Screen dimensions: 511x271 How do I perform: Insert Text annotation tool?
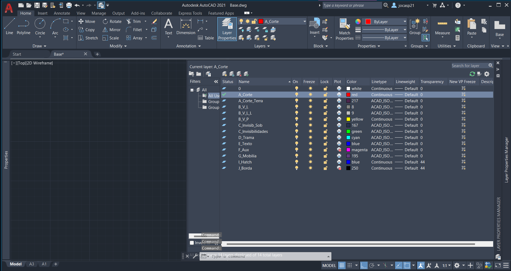tap(168, 27)
